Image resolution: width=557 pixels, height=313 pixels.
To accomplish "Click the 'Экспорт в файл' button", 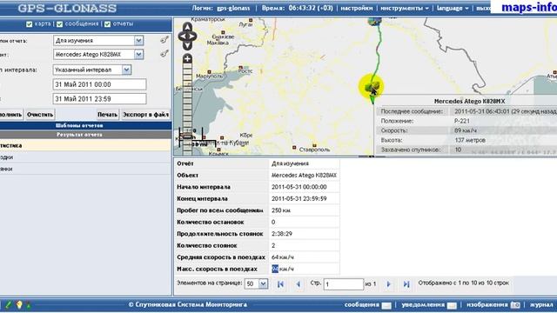I will pyautogui.click(x=145, y=115).
